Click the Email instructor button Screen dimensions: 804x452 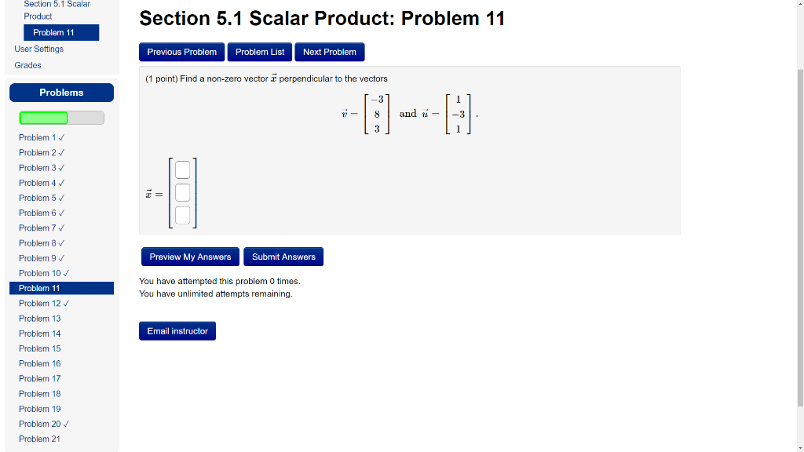pyautogui.click(x=177, y=330)
